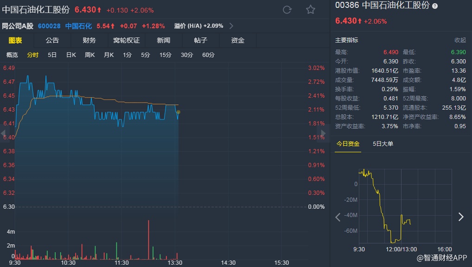Expand the H/A premium row chevron
This screenshot has width=472, height=267.
point(231,25)
